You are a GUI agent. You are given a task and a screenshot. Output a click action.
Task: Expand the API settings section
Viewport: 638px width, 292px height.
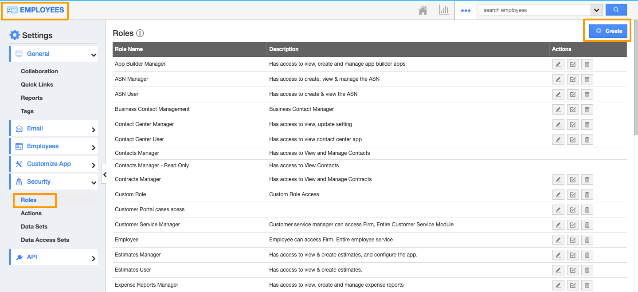[x=93, y=258]
